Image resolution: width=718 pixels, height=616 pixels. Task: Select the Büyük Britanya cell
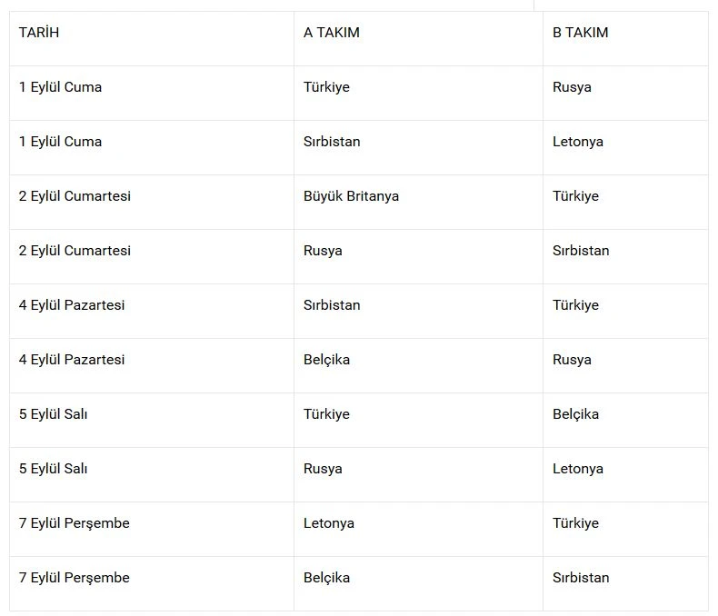tap(351, 196)
